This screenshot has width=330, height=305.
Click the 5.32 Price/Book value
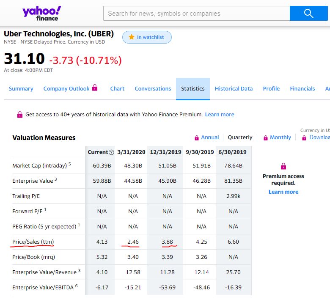pyautogui.click(x=102, y=257)
